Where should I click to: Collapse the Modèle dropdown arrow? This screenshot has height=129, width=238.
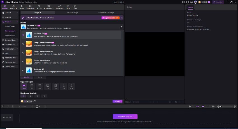[x=122, y=27]
